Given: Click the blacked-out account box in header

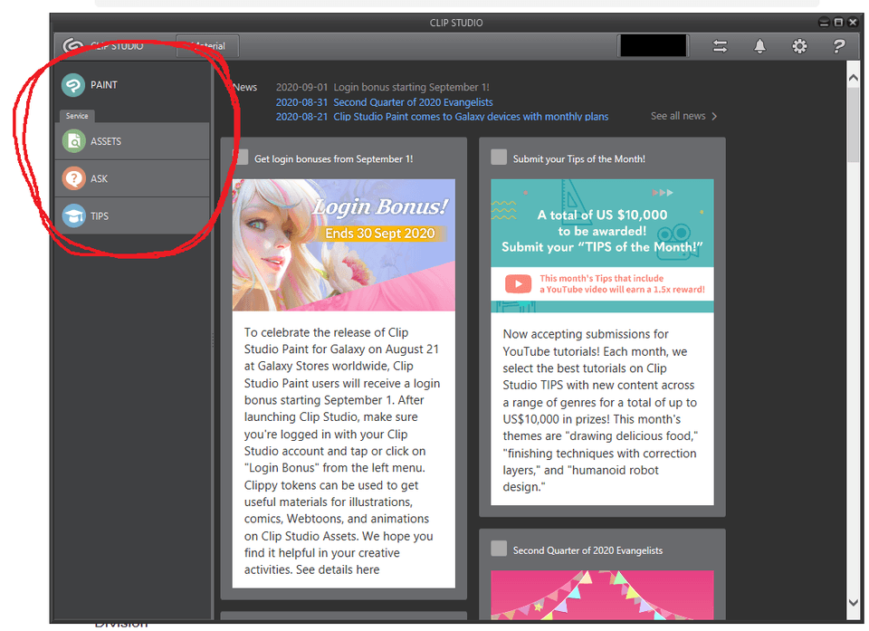Looking at the screenshot, I should [x=654, y=45].
